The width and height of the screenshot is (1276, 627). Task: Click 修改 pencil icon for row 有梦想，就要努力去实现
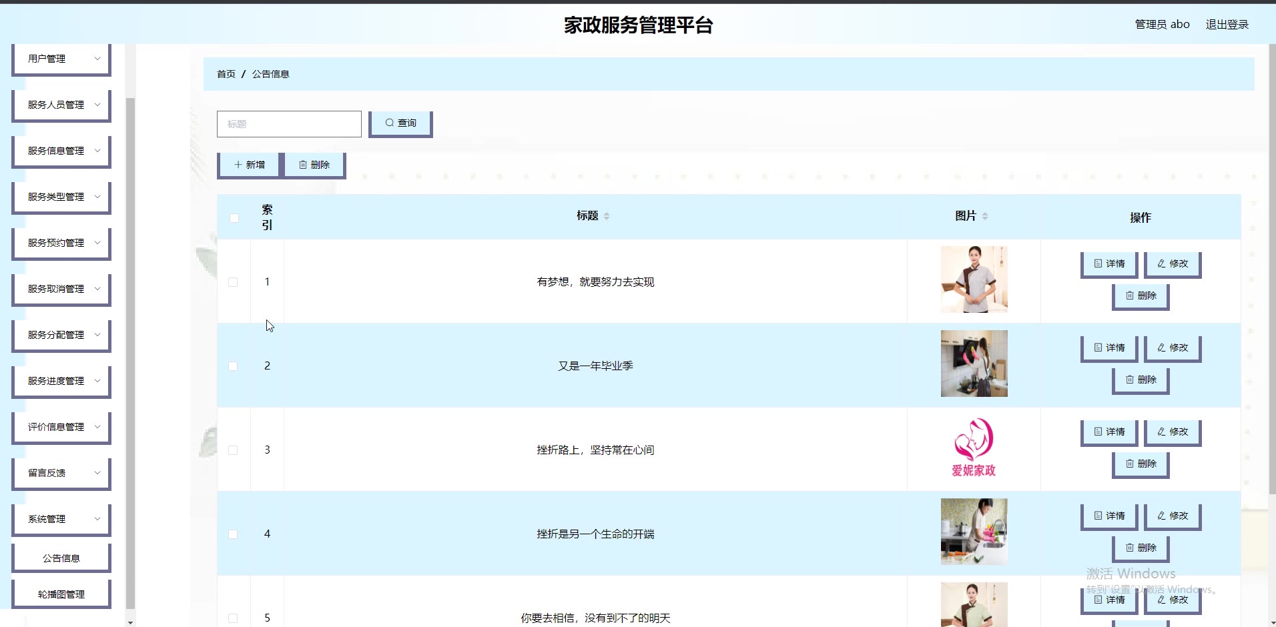point(1161,263)
